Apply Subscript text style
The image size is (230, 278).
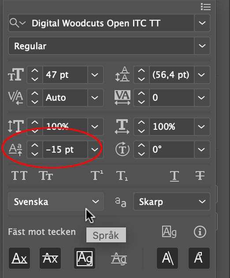pyautogui.click(x=122, y=176)
